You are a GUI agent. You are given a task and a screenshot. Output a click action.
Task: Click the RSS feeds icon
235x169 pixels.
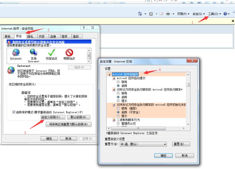click(x=151, y=14)
